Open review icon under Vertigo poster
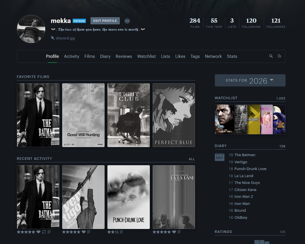 (88, 232)
